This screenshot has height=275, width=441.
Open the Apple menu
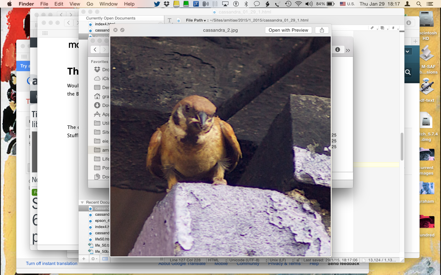(9, 4)
